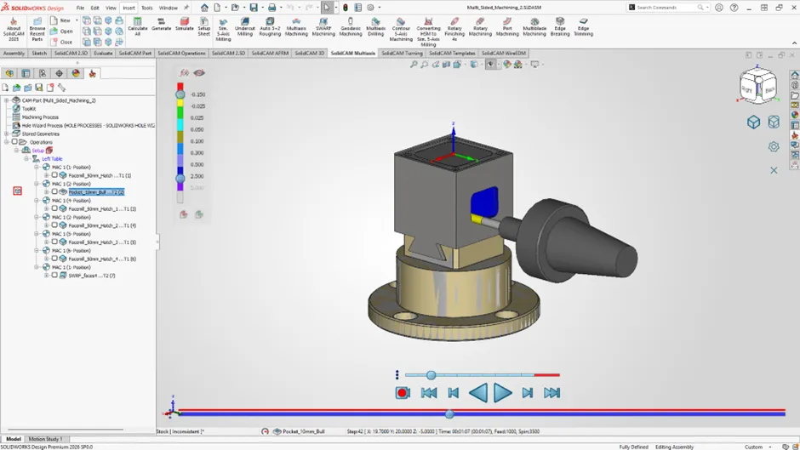The height and width of the screenshot is (450, 800).
Task: Click the red stop simulation button
Action: (403, 392)
